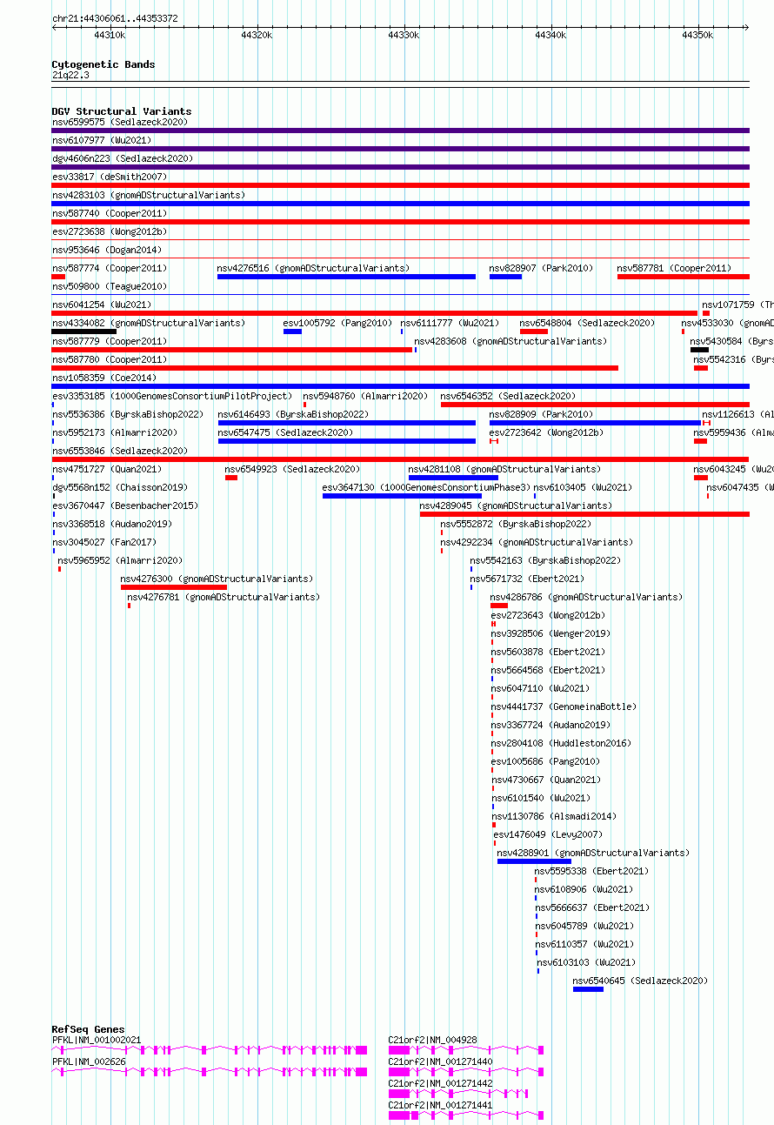Select the 44350k ruler tick label
The image size is (774, 1125).
[697, 35]
